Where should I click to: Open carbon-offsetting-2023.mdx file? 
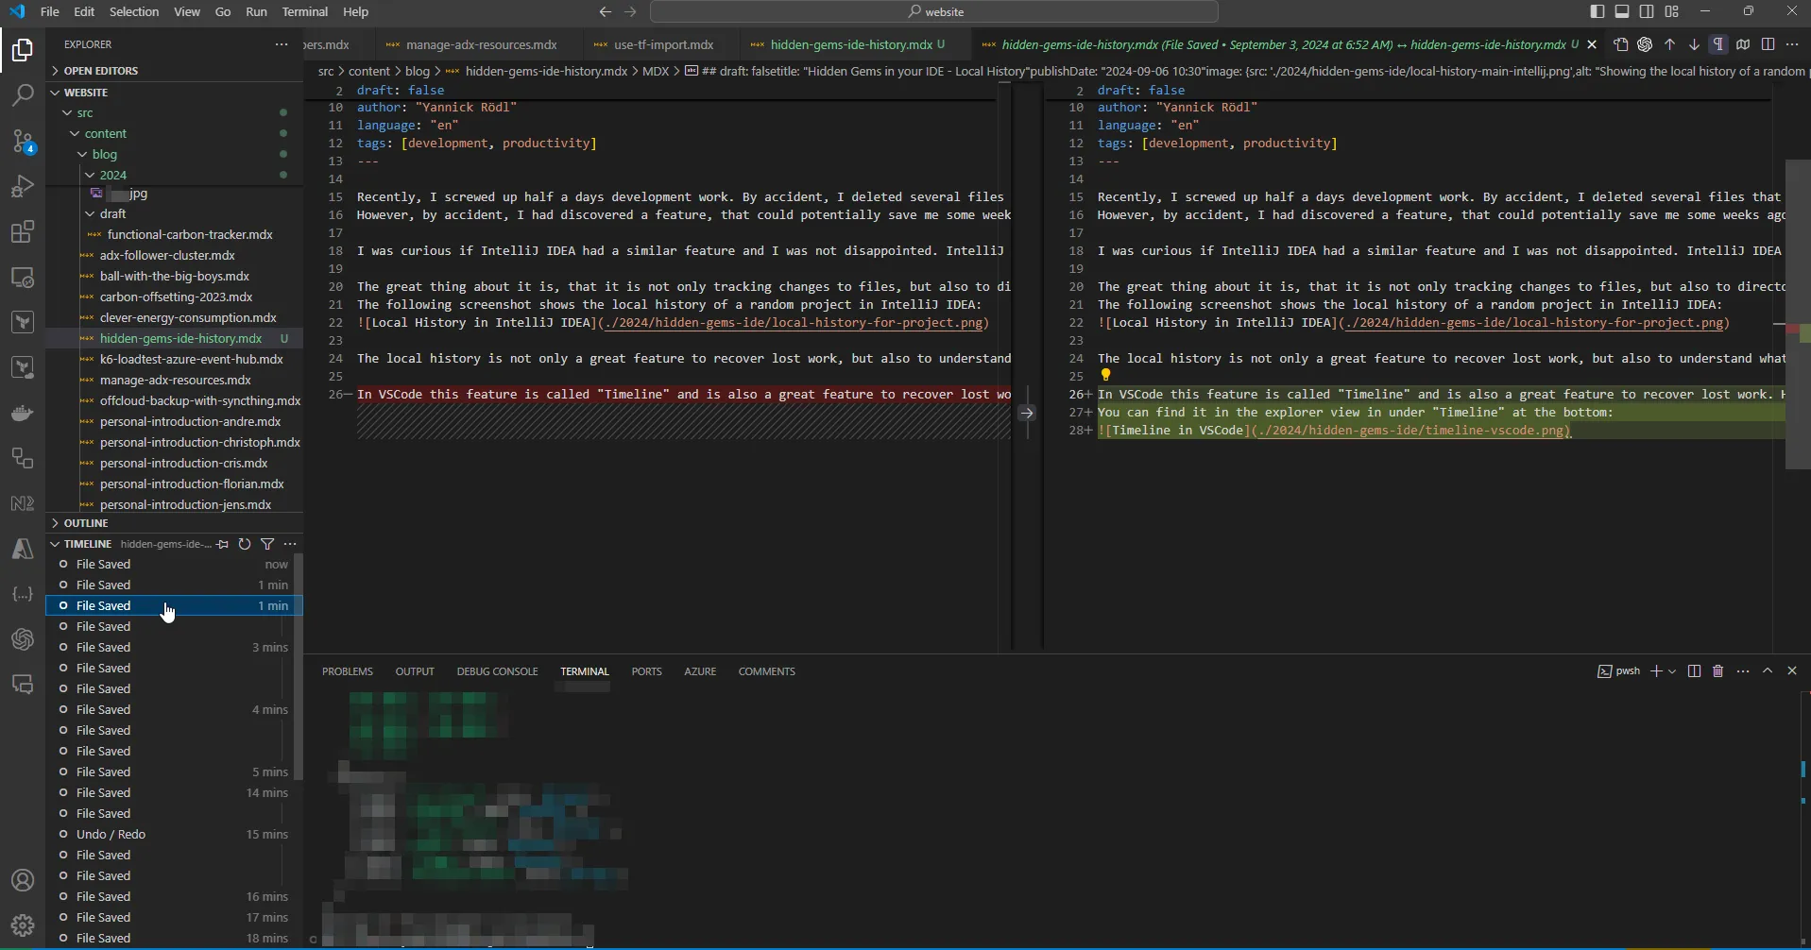tap(176, 297)
